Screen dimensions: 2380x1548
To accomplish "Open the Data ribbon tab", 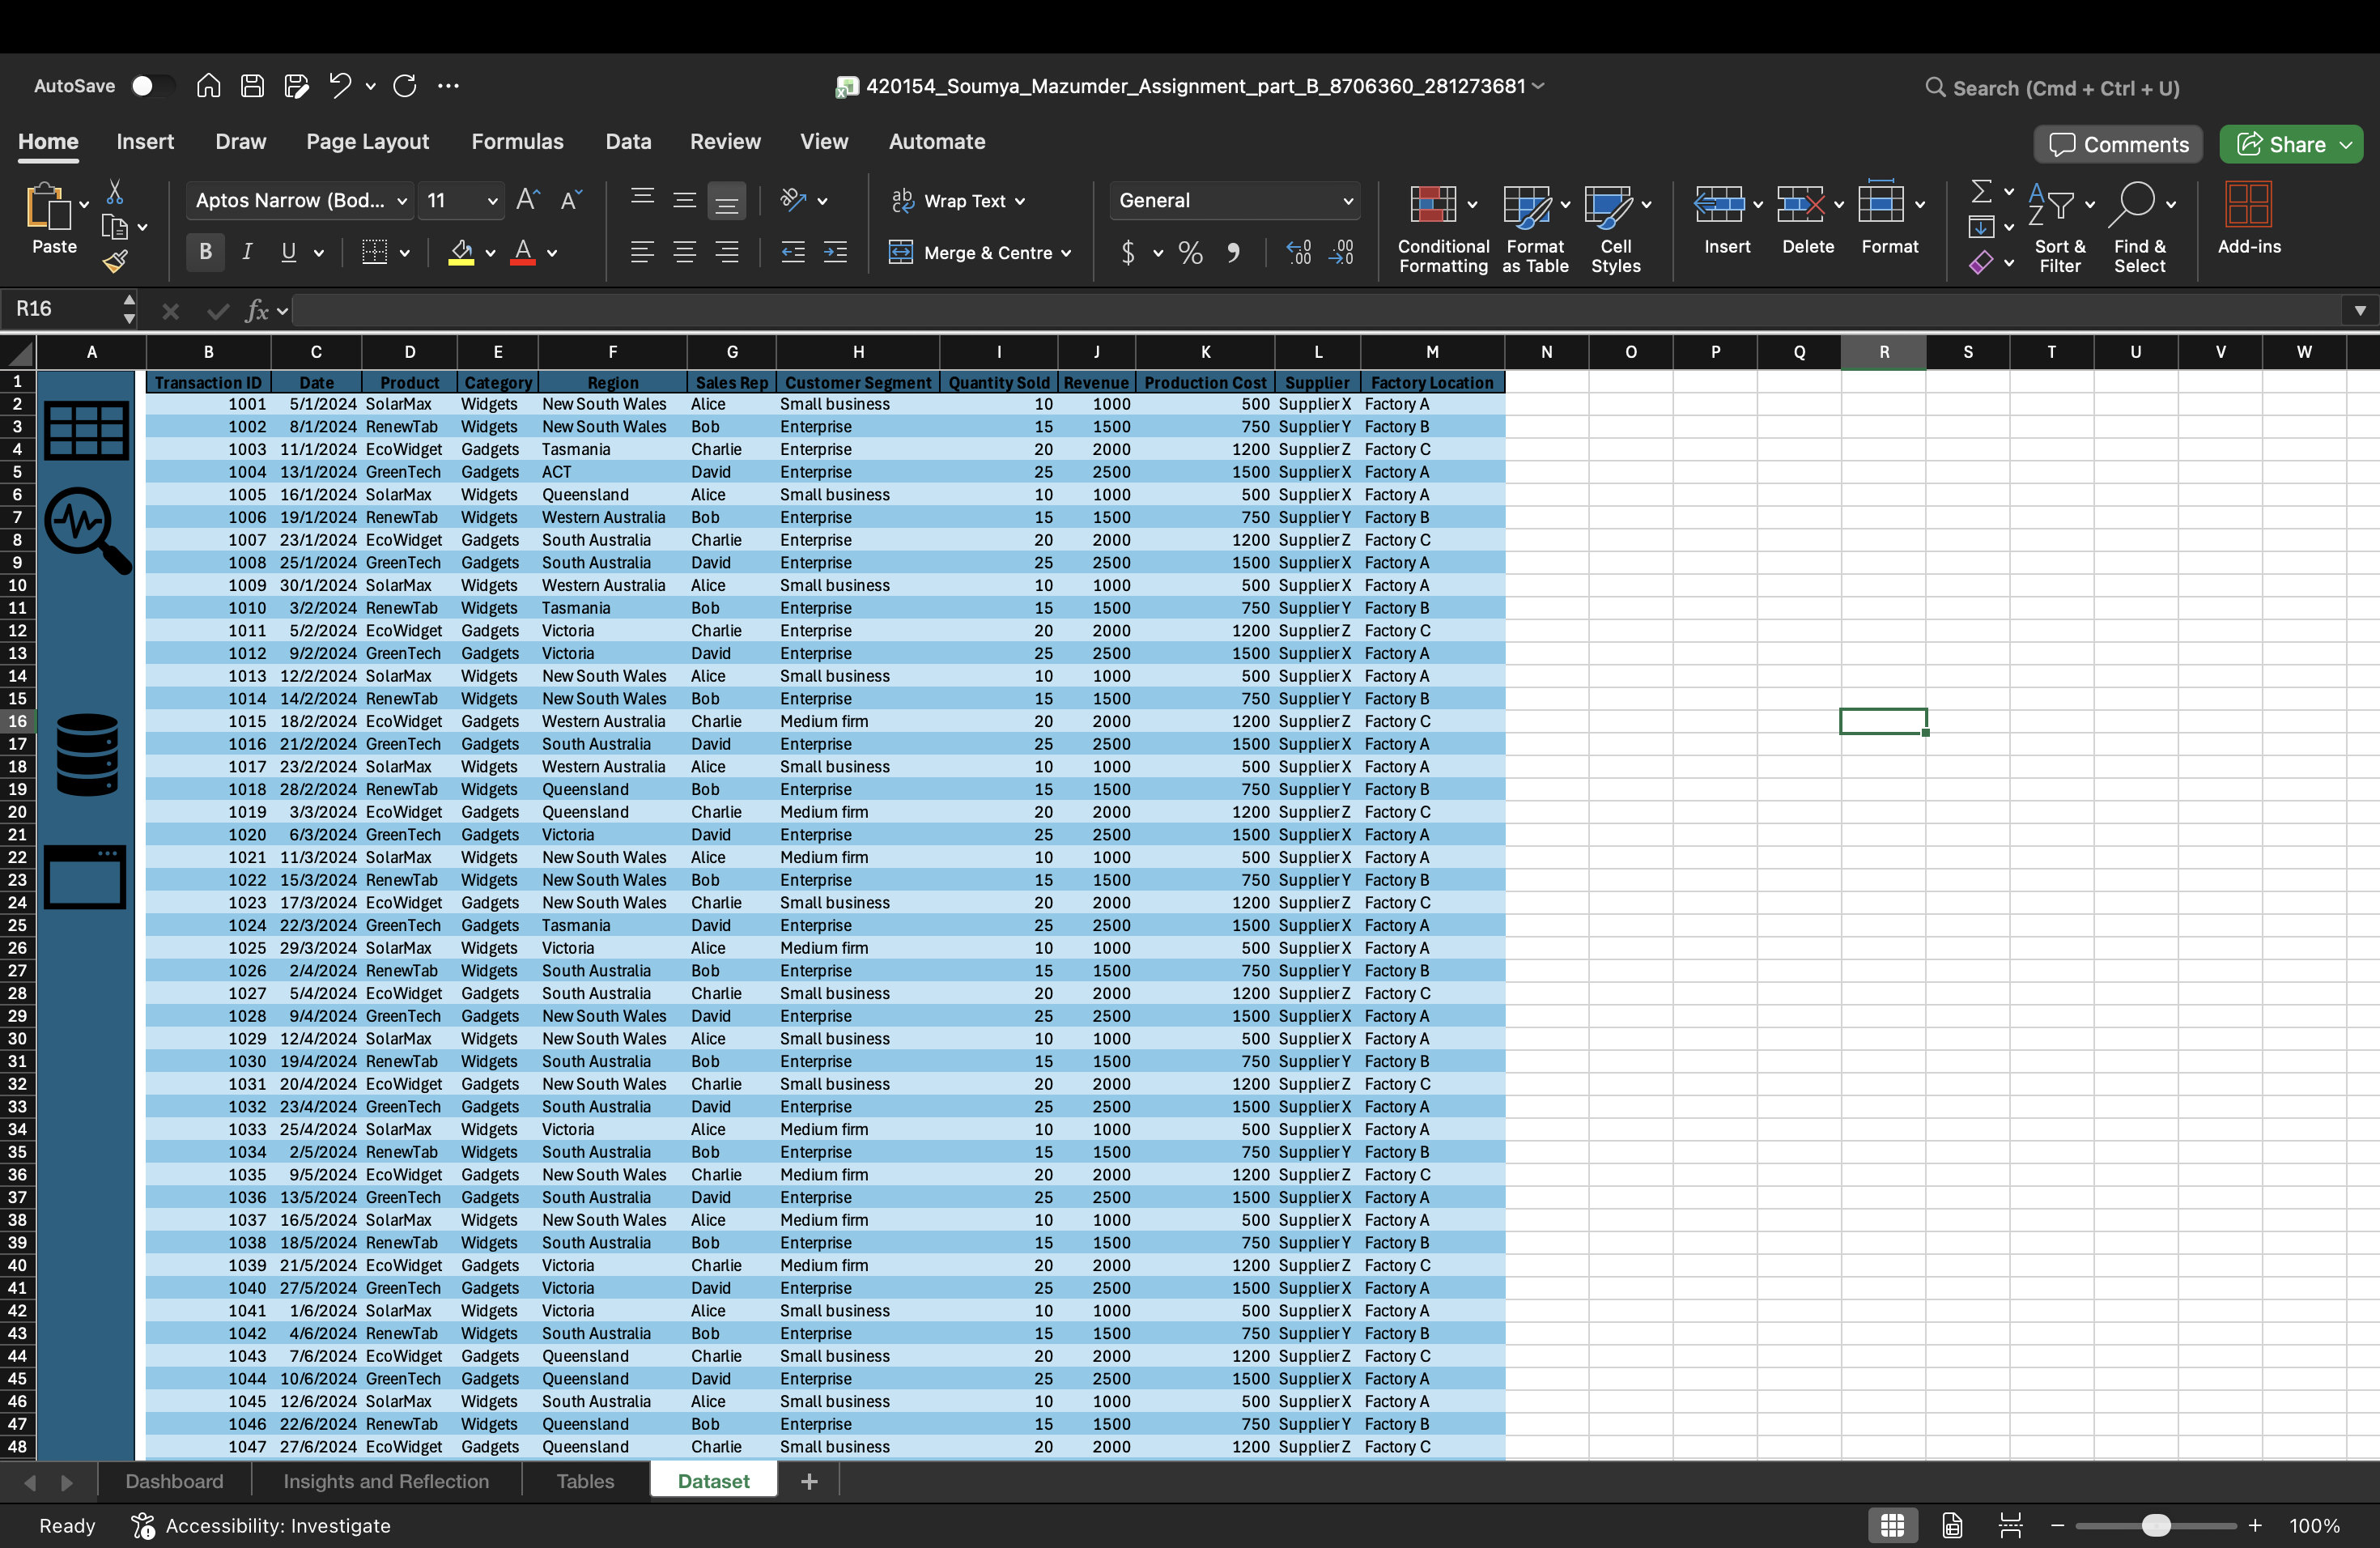I will (628, 141).
